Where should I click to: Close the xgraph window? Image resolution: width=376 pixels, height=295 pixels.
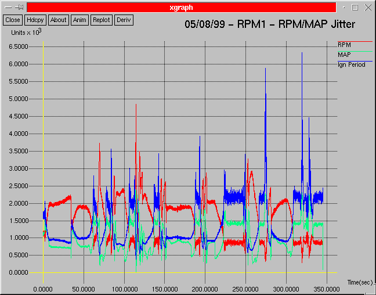point(368,8)
